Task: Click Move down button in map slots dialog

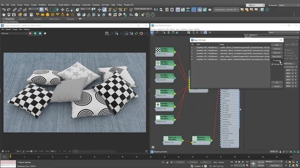Action: (x=277, y=56)
